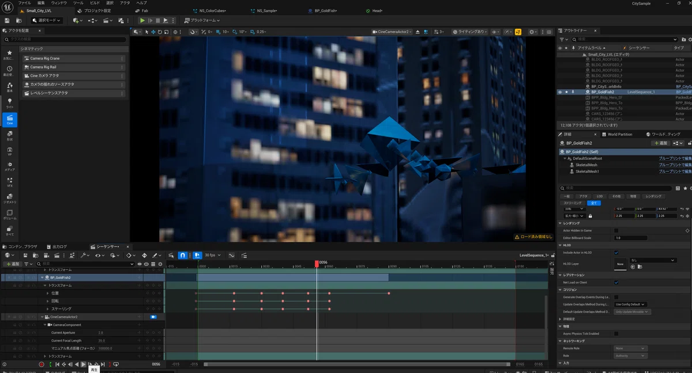This screenshot has height=373, width=692.
Task: Select the Cine category in the place actors sidebar
Action: pos(10,120)
